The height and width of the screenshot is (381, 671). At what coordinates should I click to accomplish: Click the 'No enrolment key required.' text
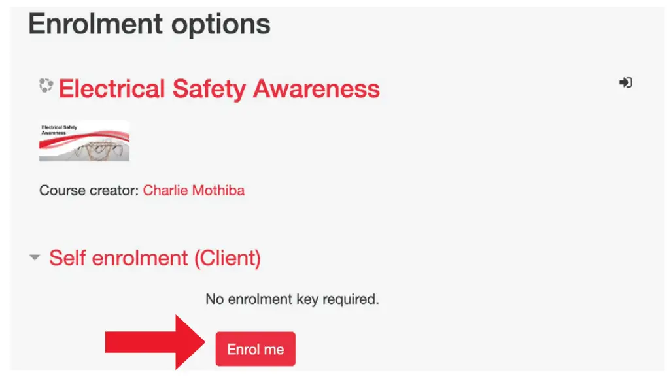click(x=292, y=299)
